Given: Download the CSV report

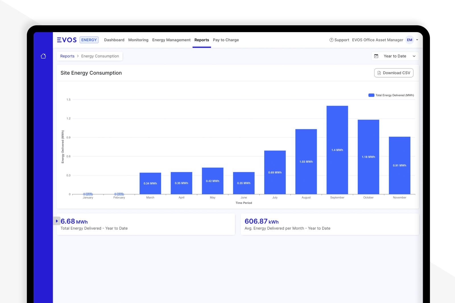Looking at the screenshot, I should [394, 73].
